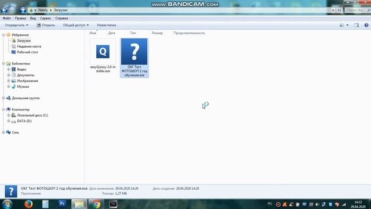Open Photoshop from the taskbar
The image size is (371, 209).
(x=62, y=204)
